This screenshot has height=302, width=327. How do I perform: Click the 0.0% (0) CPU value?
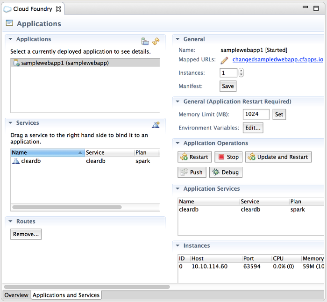point(284,266)
